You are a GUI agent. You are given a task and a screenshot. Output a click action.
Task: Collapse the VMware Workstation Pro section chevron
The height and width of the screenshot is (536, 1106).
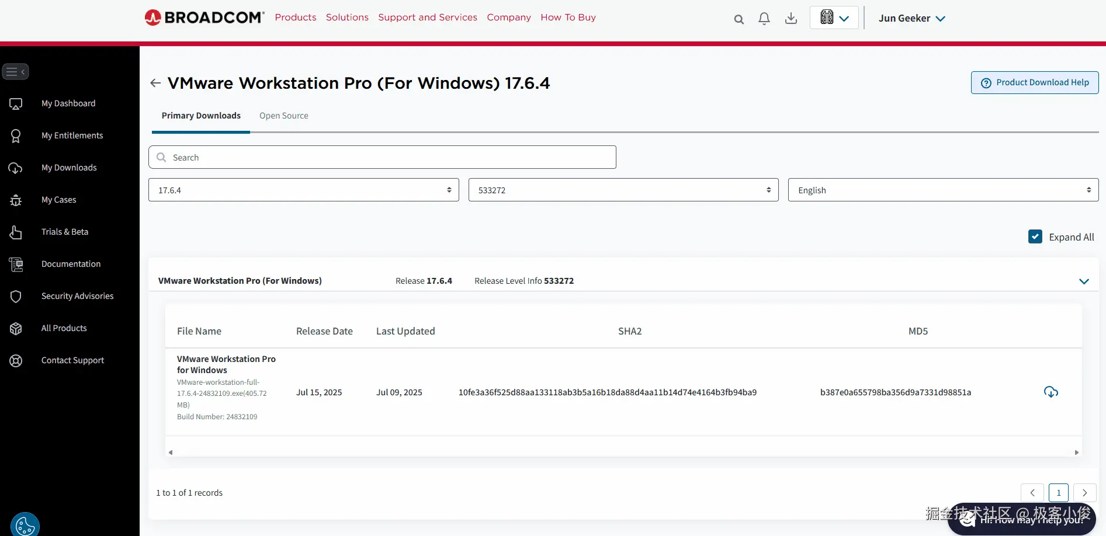tap(1084, 281)
